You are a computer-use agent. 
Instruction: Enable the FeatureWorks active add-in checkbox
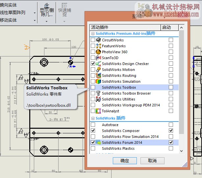pos(93,46)
